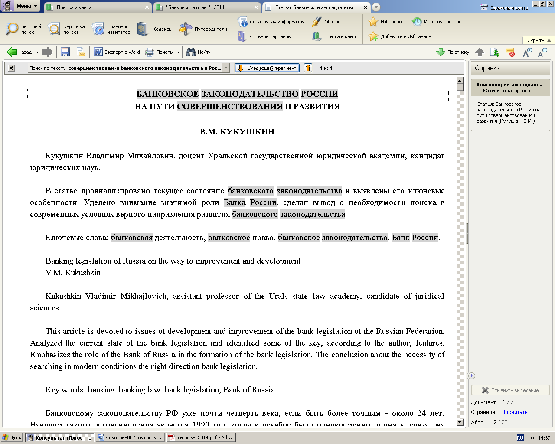Print the document via Печать

tap(159, 52)
